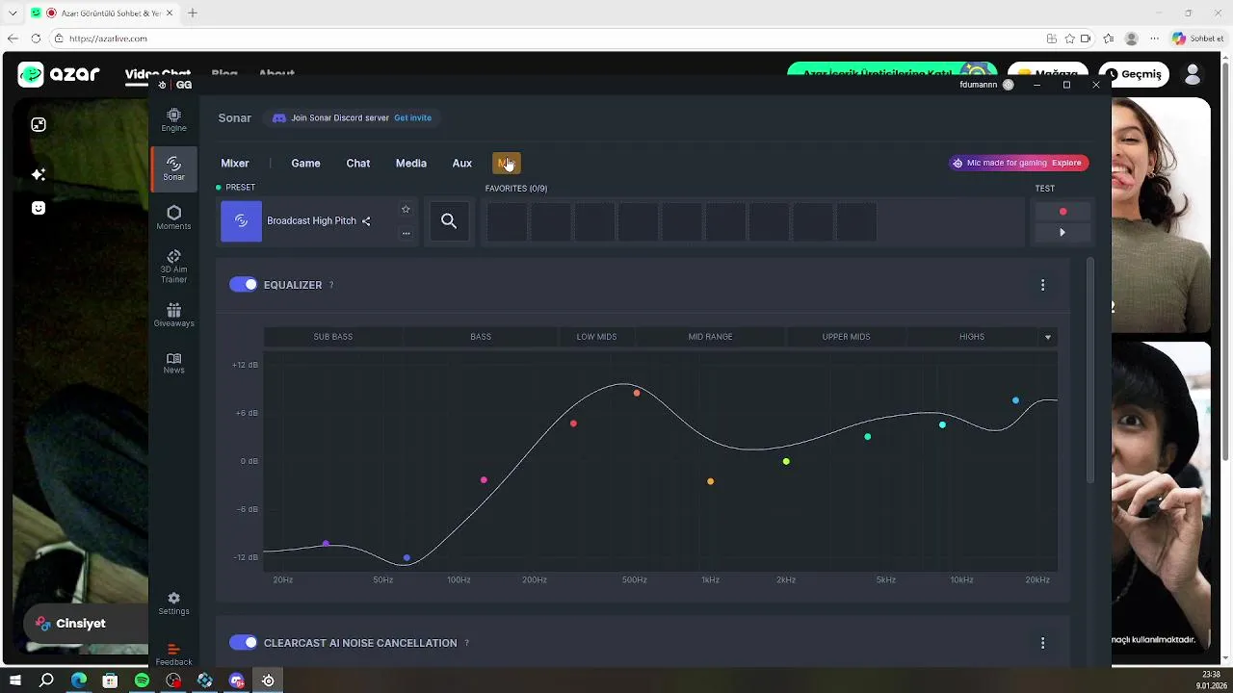Select the UPPER MIDS band label

(846, 337)
